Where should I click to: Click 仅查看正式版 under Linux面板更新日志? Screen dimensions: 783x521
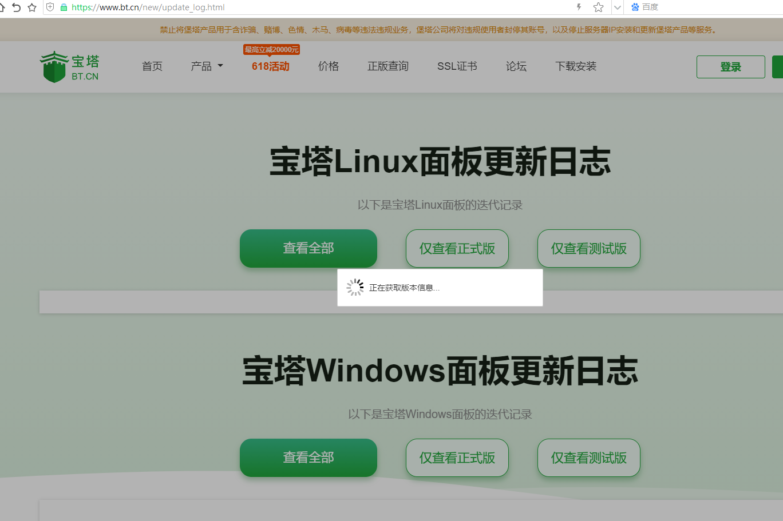tap(457, 248)
